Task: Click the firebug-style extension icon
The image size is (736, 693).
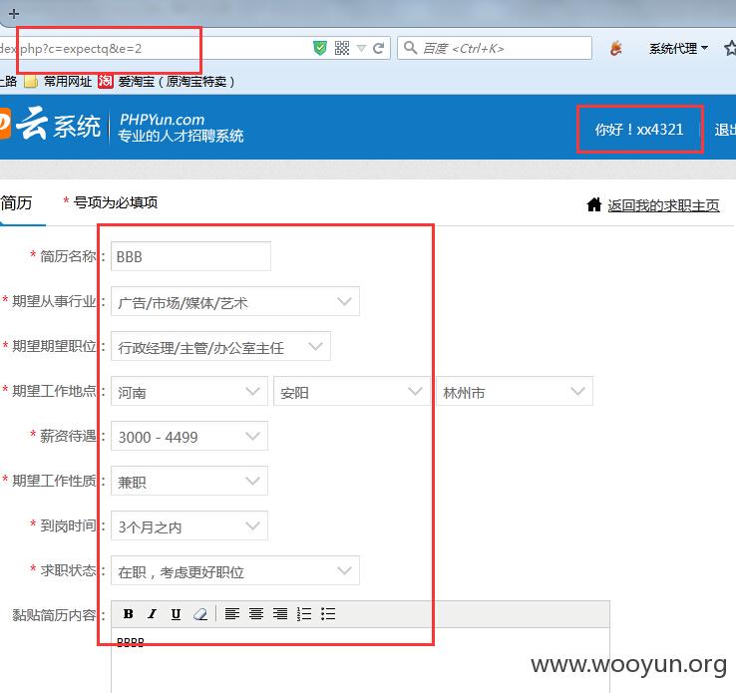Action: point(616,48)
